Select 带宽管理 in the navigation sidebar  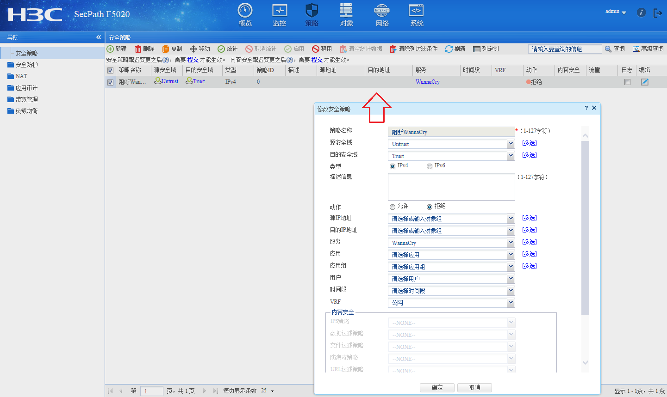[x=26, y=99]
